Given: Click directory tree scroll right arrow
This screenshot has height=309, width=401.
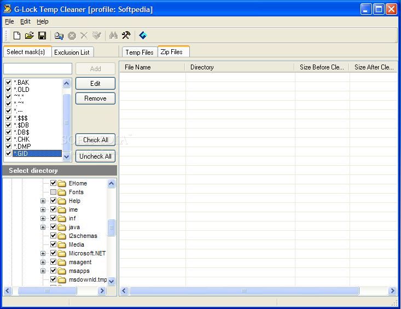Looking at the screenshot, I should pyautogui.click(x=102, y=290).
